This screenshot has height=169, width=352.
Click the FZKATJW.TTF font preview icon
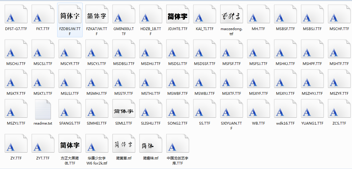(97, 16)
